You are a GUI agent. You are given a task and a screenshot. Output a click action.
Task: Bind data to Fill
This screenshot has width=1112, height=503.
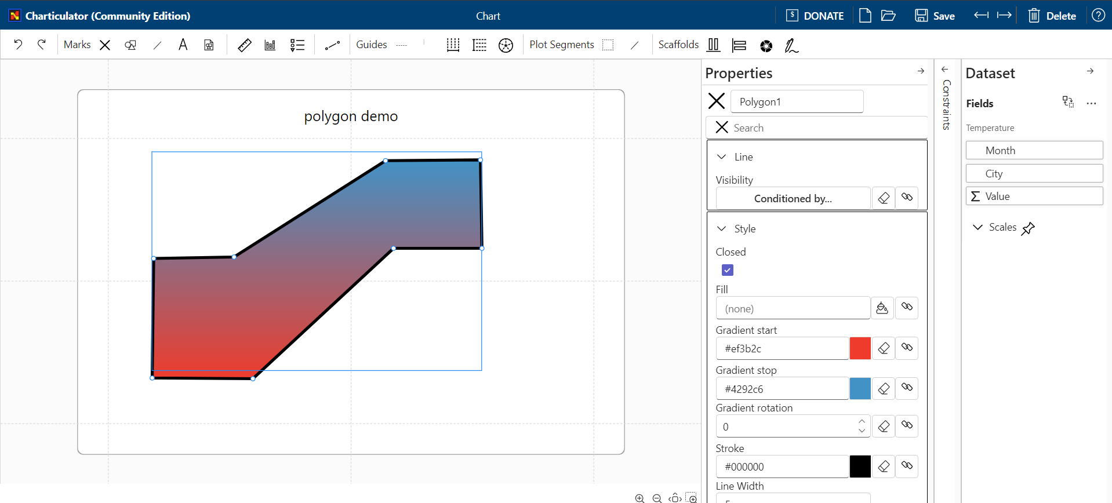907,307
